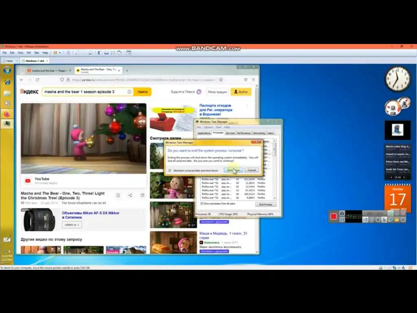Click the yellow Найти search button
Viewport: 417px width, 313px height.
(x=143, y=92)
